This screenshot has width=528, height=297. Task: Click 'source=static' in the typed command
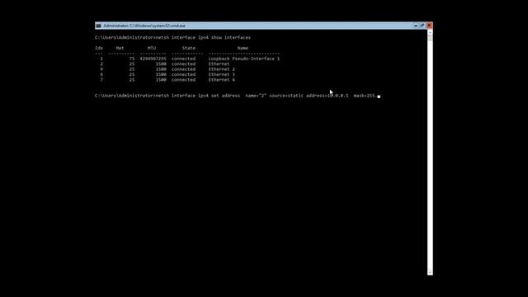286,96
